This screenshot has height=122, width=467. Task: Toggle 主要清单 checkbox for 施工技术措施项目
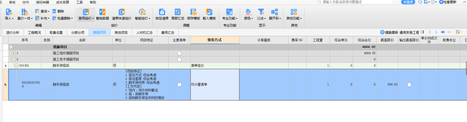point(179,60)
